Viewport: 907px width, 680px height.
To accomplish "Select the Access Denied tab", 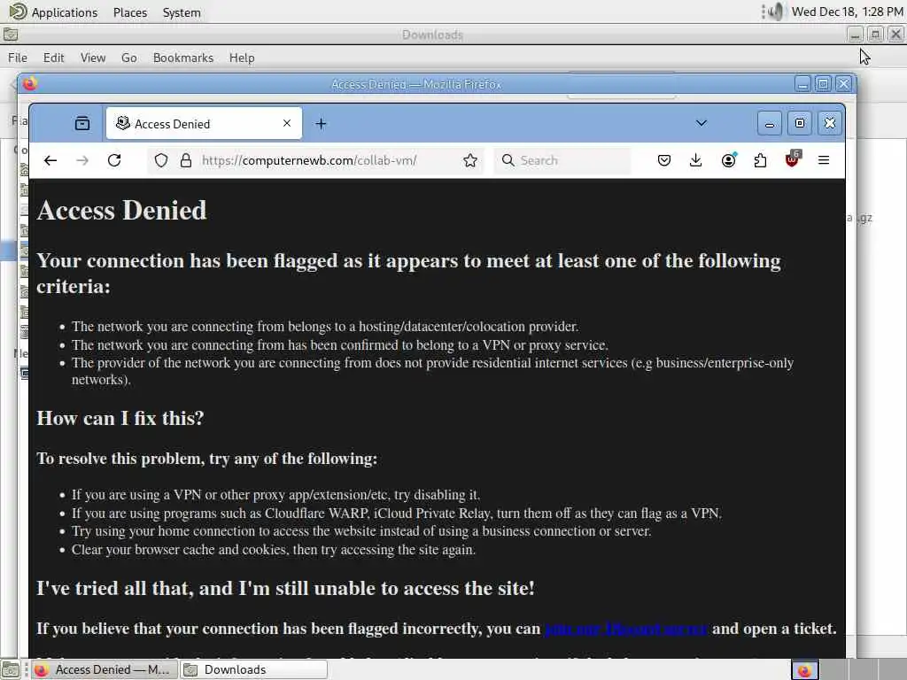I will pyautogui.click(x=204, y=123).
